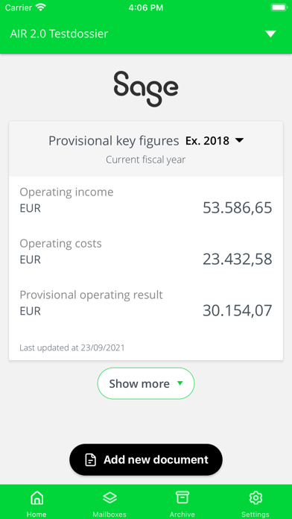292x519 pixels.
Task: Expand the list with Show more
Action: pos(146,383)
